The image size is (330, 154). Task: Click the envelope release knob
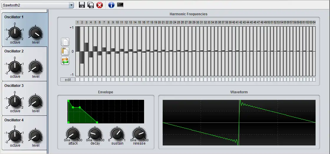tap(139, 134)
